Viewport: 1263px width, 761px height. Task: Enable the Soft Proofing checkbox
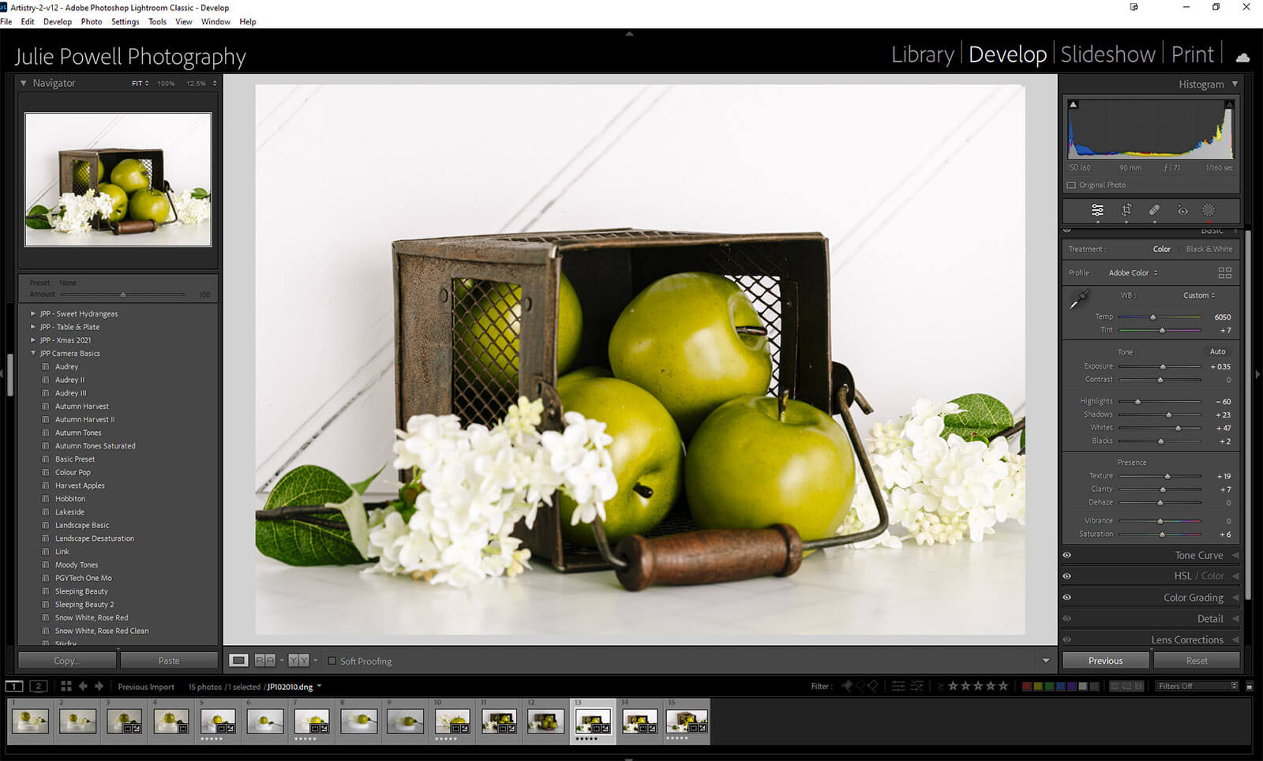pos(332,661)
